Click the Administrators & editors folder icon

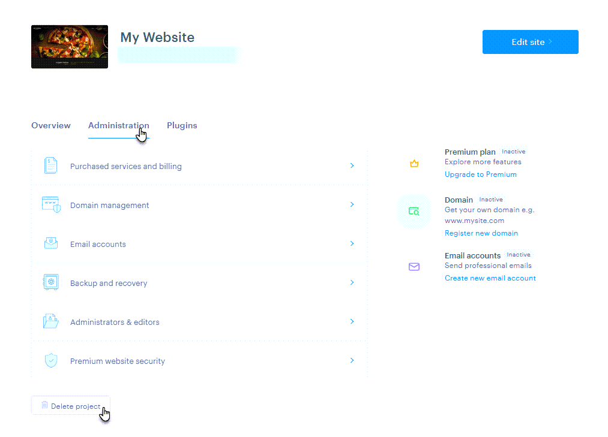click(51, 321)
